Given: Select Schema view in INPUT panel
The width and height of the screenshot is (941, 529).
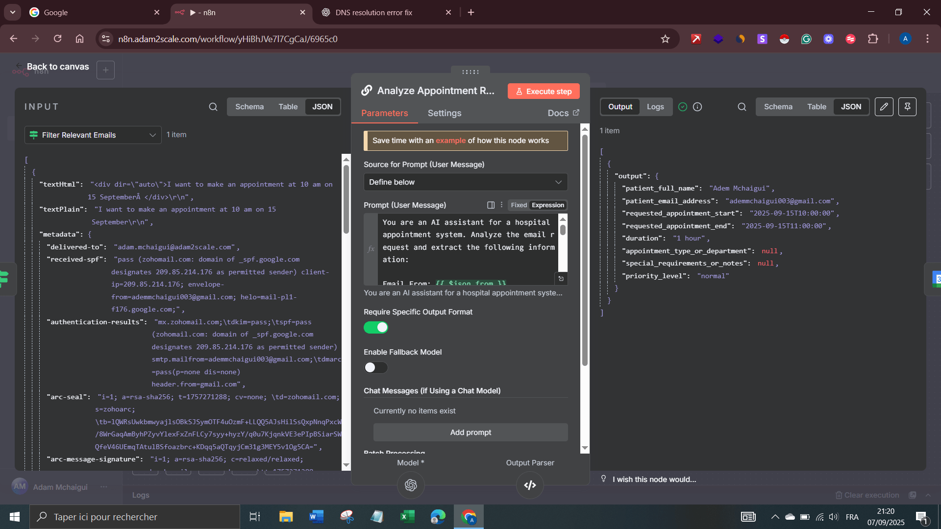Looking at the screenshot, I should (x=249, y=107).
